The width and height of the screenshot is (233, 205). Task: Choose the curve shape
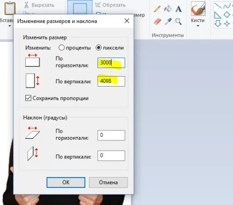coord(227,6)
